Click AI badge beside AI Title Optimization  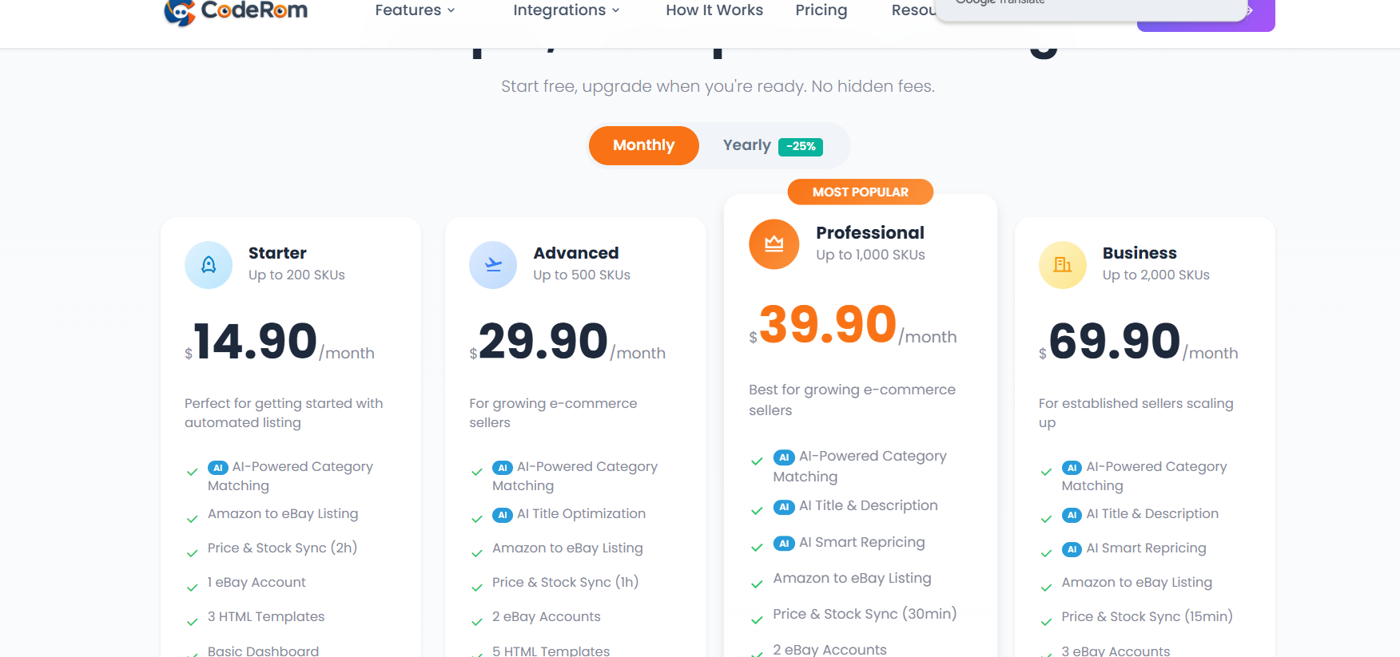coord(503,515)
